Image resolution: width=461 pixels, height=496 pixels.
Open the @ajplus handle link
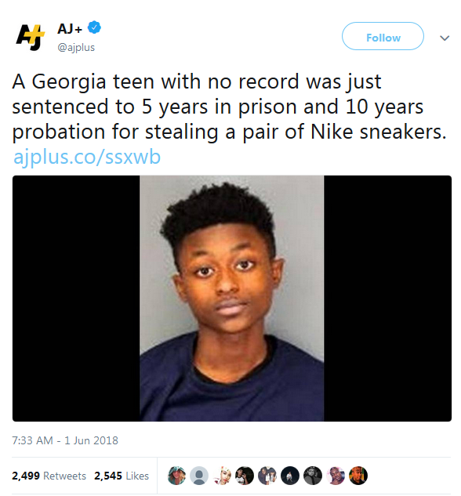click(76, 48)
